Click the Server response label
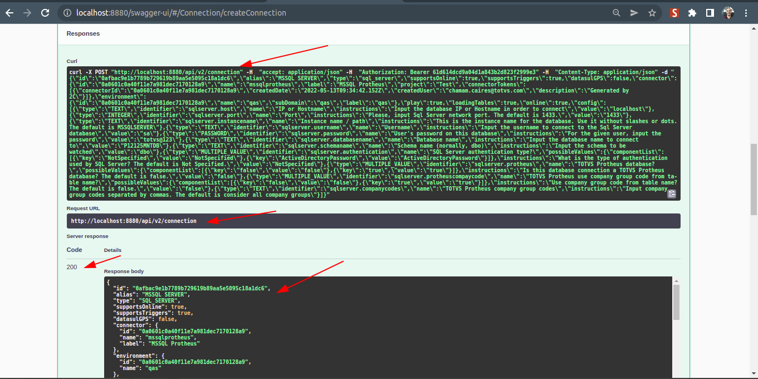The height and width of the screenshot is (379, 758). [x=87, y=236]
